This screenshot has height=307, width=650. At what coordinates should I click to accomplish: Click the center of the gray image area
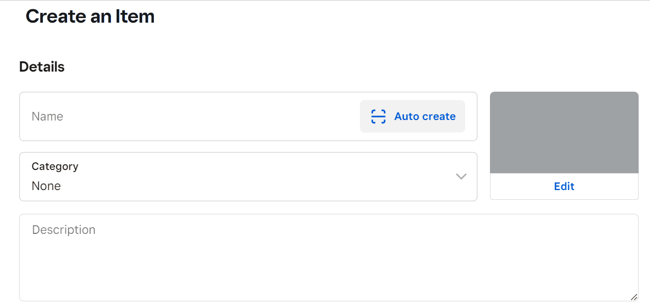(564, 132)
